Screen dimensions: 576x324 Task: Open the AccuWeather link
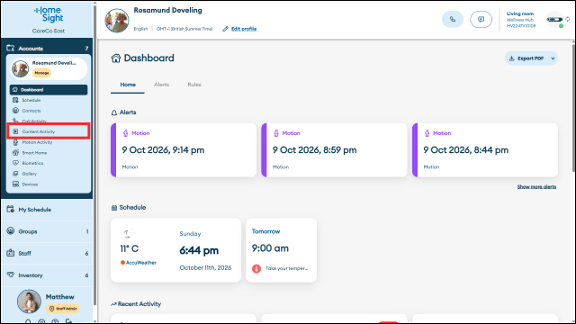[139, 263]
